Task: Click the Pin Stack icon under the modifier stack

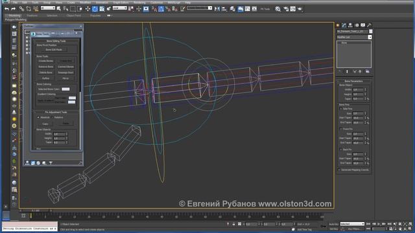Action: coord(340,71)
